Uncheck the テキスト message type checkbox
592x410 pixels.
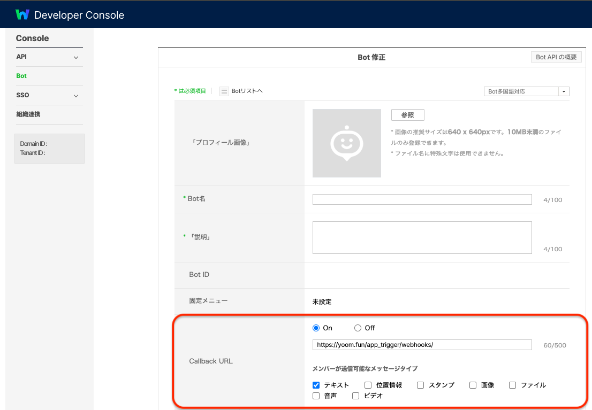[316, 385]
